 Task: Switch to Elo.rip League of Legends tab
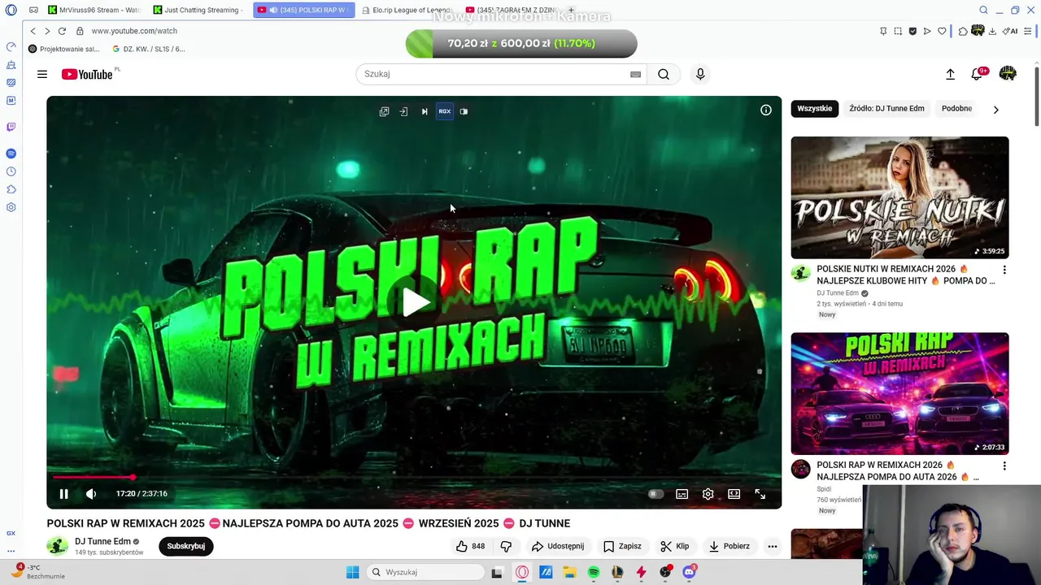[406, 11]
